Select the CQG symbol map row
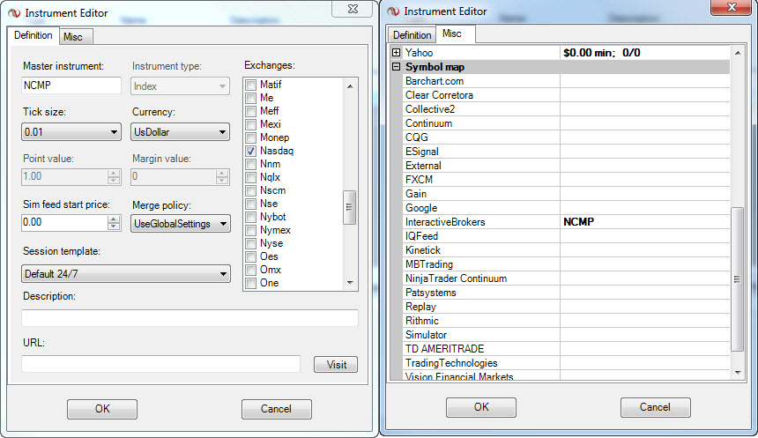Viewport: 758px width, 438px height. (566, 137)
